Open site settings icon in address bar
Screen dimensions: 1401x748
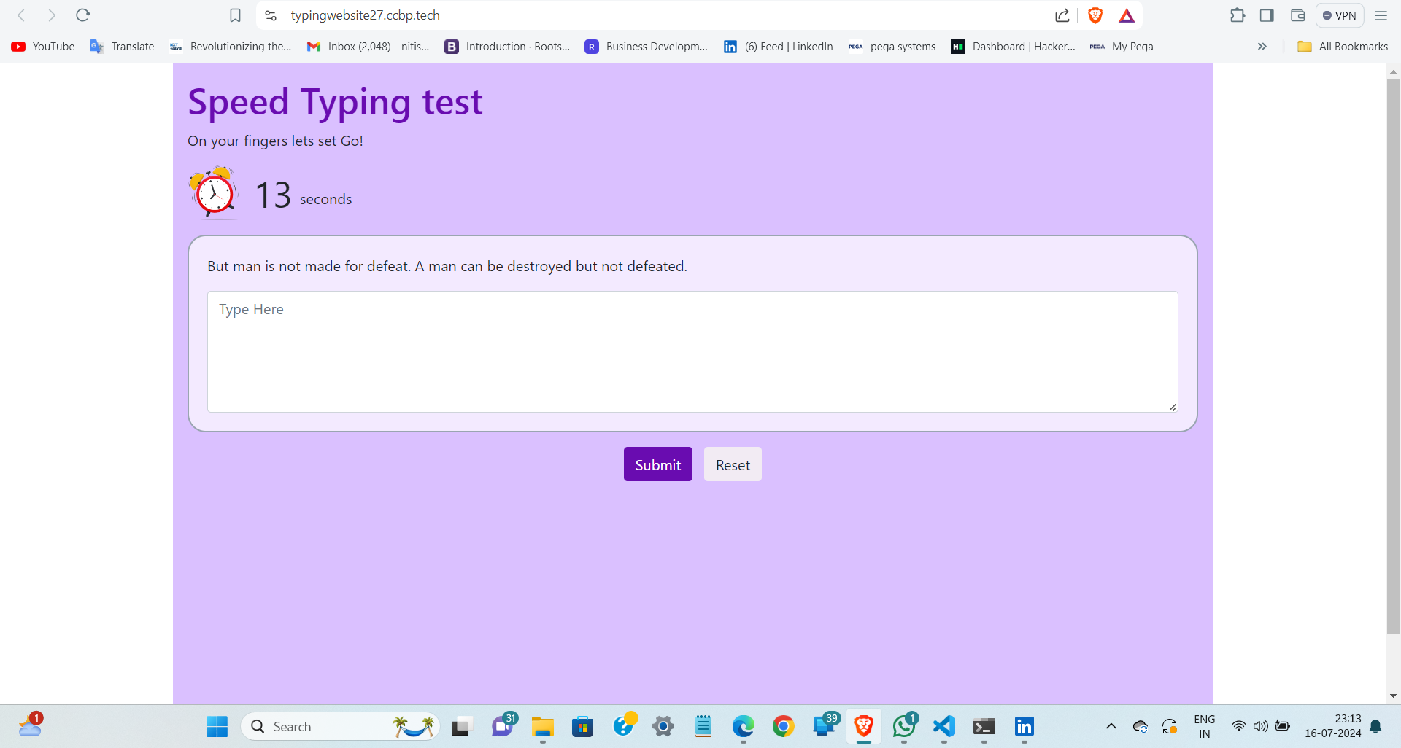point(271,15)
